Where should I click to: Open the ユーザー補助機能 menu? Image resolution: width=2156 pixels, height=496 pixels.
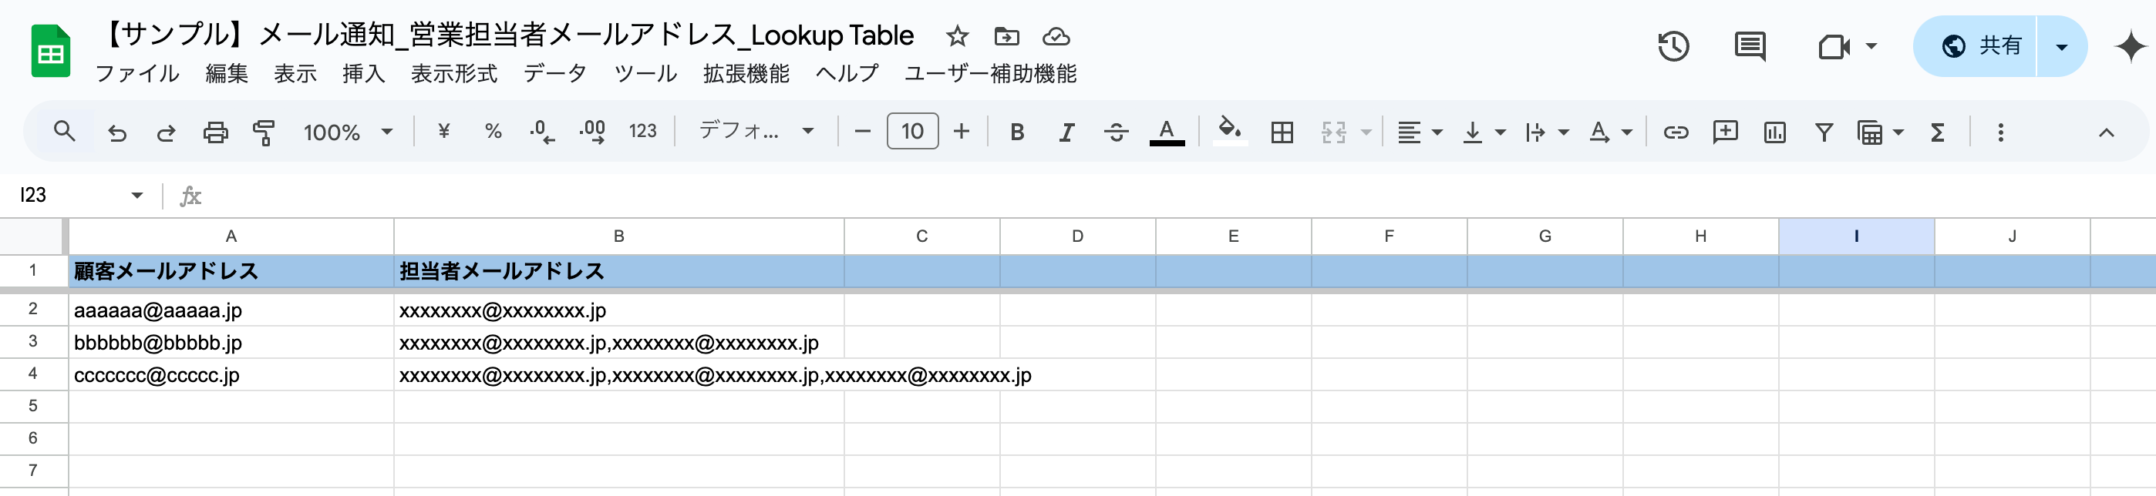click(990, 74)
